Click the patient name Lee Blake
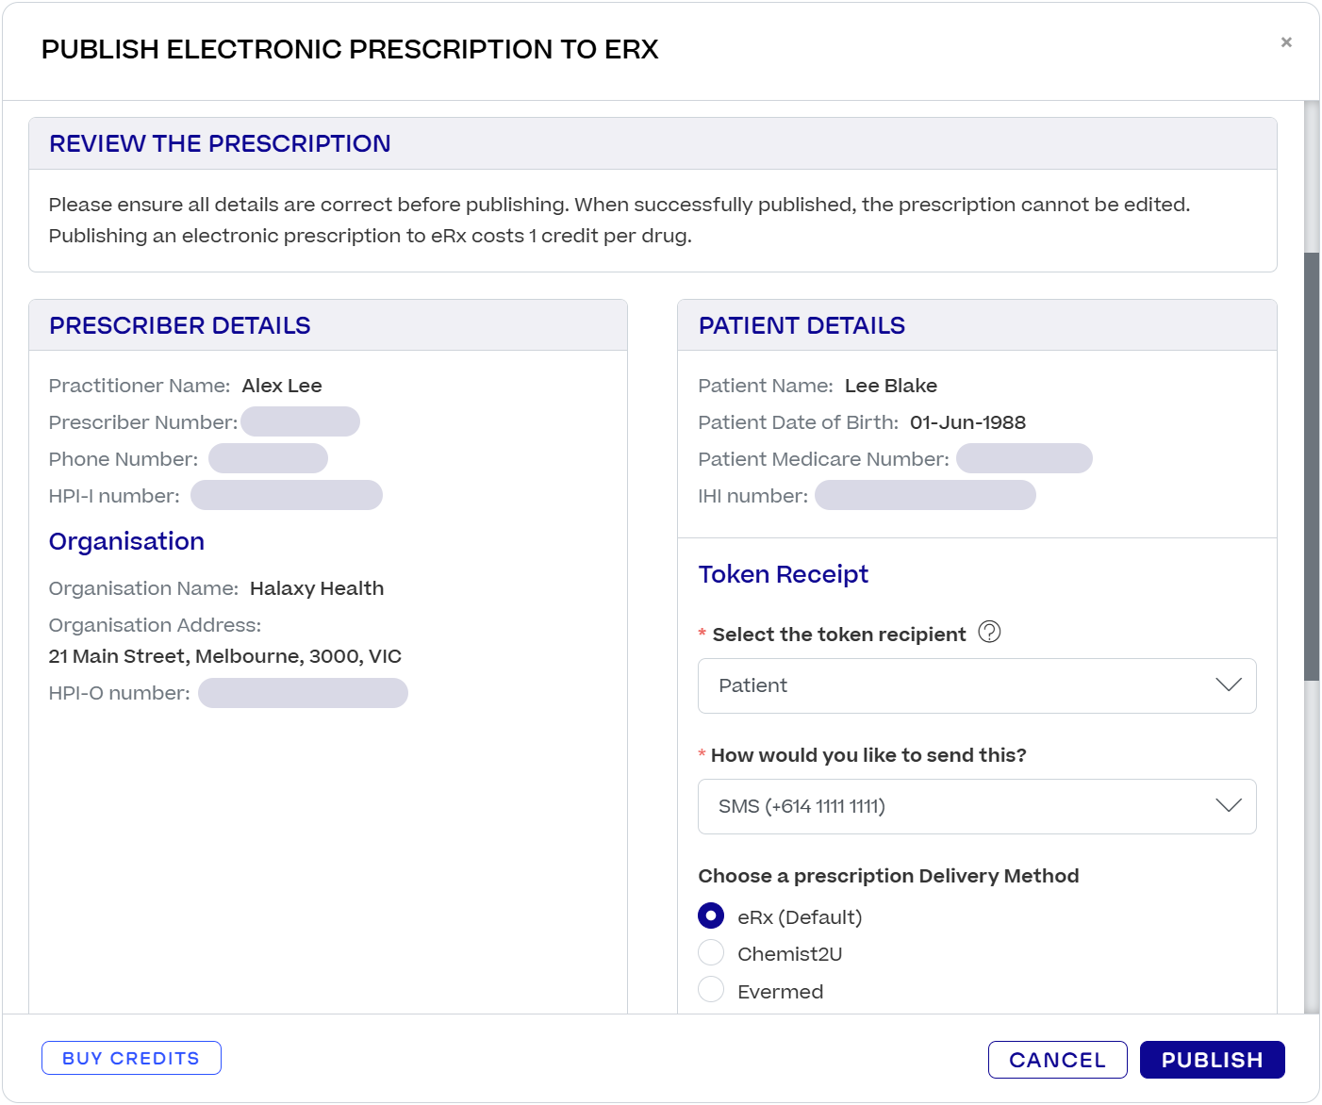This screenshot has height=1105, width=1322. pos(890,386)
